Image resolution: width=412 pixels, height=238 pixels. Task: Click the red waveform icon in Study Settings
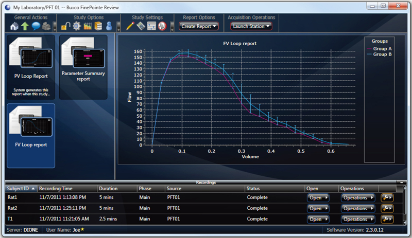(162, 26)
